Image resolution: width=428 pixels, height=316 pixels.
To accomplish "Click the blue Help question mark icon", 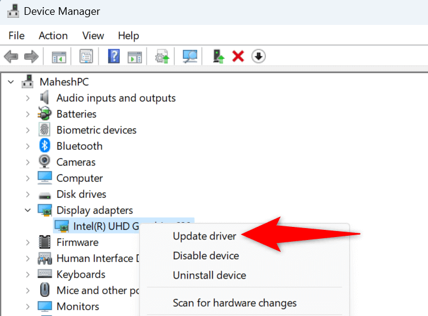I will [x=114, y=56].
